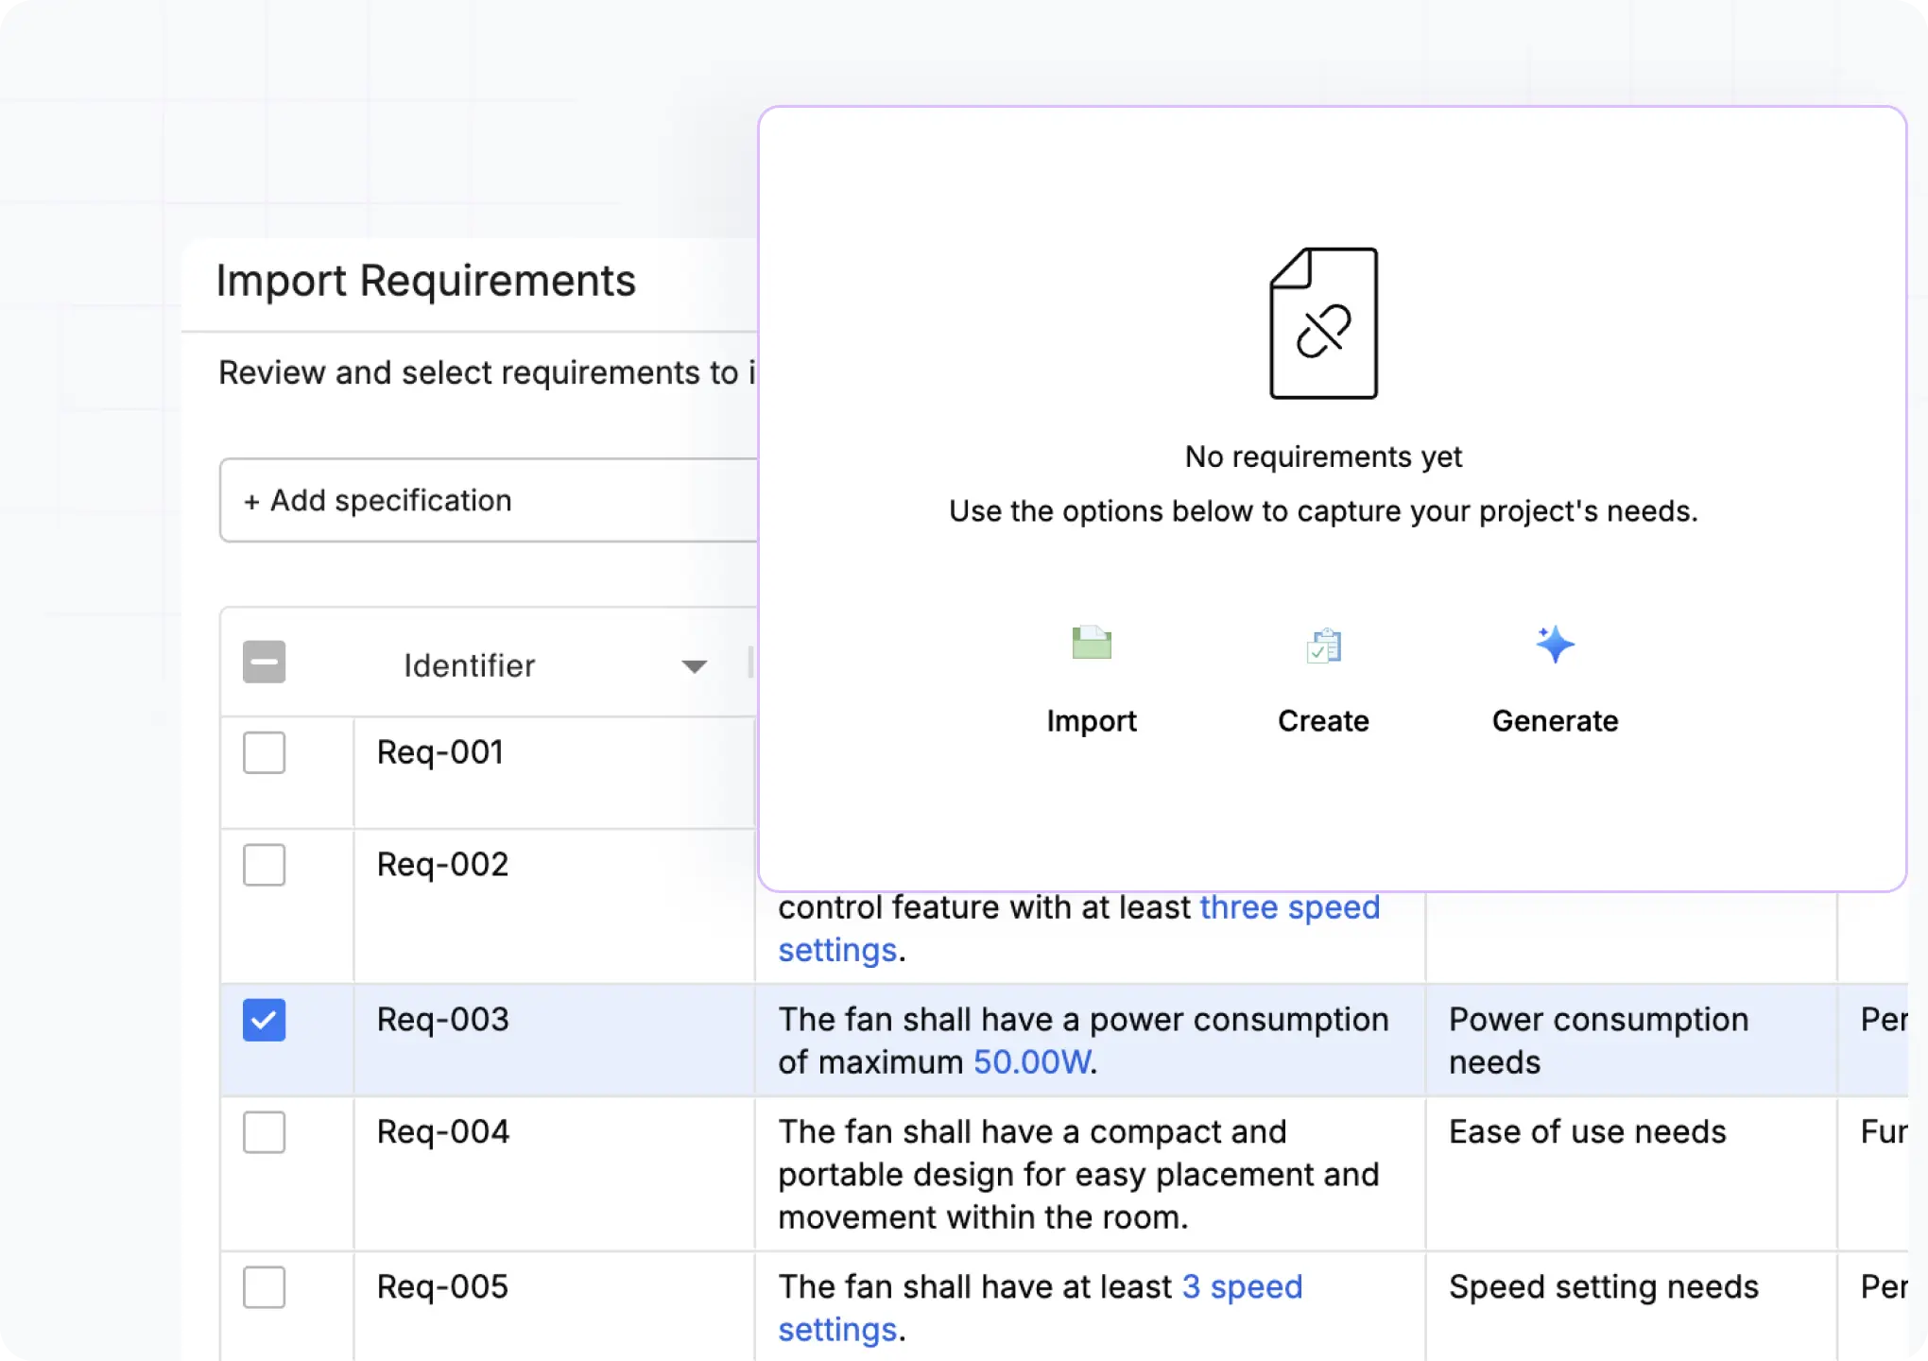Open the '50.00W' highlighted value link
The height and width of the screenshot is (1361, 1928).
click(x=1032, y=1062)
